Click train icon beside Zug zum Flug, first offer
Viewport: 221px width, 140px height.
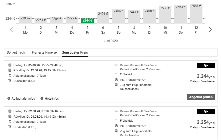tap(116, 85)
